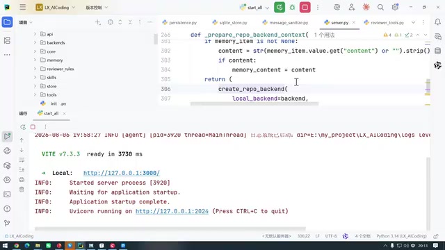Open the version control dropdown
Viewport: 445px width, 250px height.
click(x=97, y=8)
